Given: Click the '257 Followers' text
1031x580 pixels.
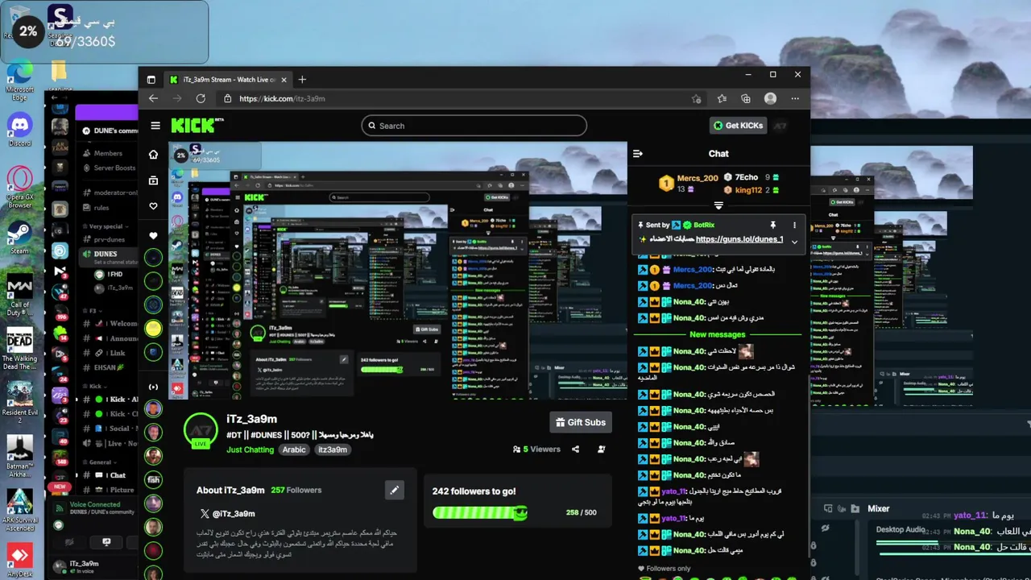Looking at the screenshot, I should point(296,490).
